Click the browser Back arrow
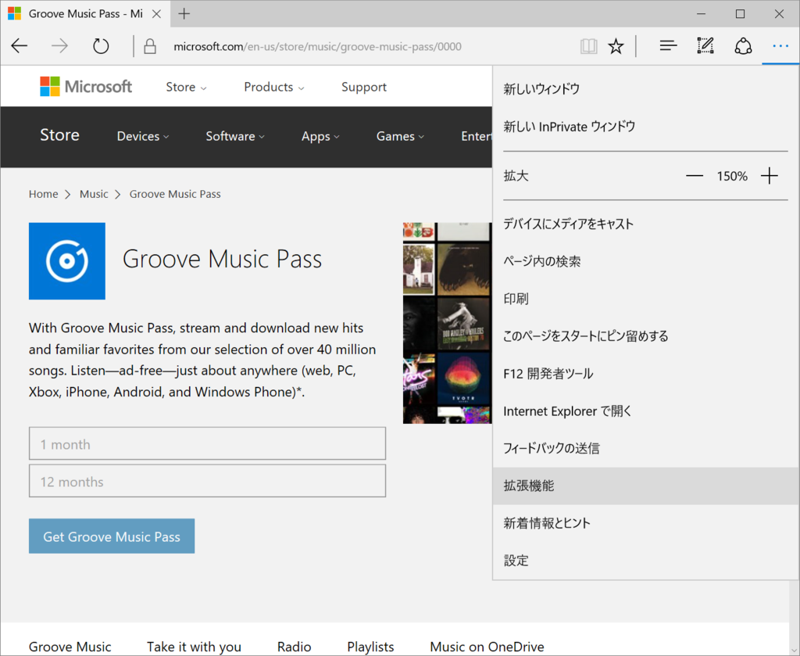The height and width of the screenshot is (656, 800). (x=20, y=46)
